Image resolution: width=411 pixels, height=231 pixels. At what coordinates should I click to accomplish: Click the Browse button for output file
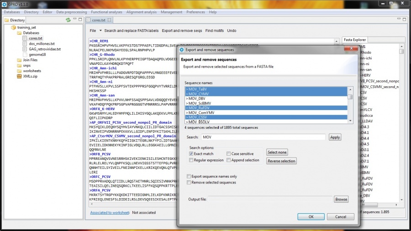[x=341, y=199]
